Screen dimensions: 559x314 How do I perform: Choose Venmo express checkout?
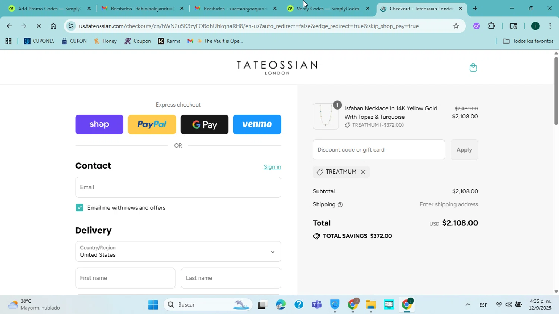[257, 124]
